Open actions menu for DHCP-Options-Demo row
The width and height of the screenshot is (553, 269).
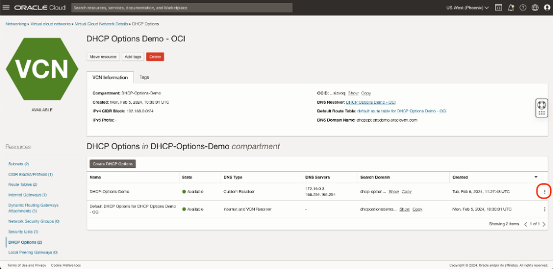[x=544, y=192]
